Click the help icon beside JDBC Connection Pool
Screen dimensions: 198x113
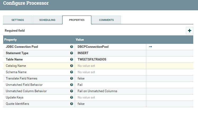coord(72,47)
